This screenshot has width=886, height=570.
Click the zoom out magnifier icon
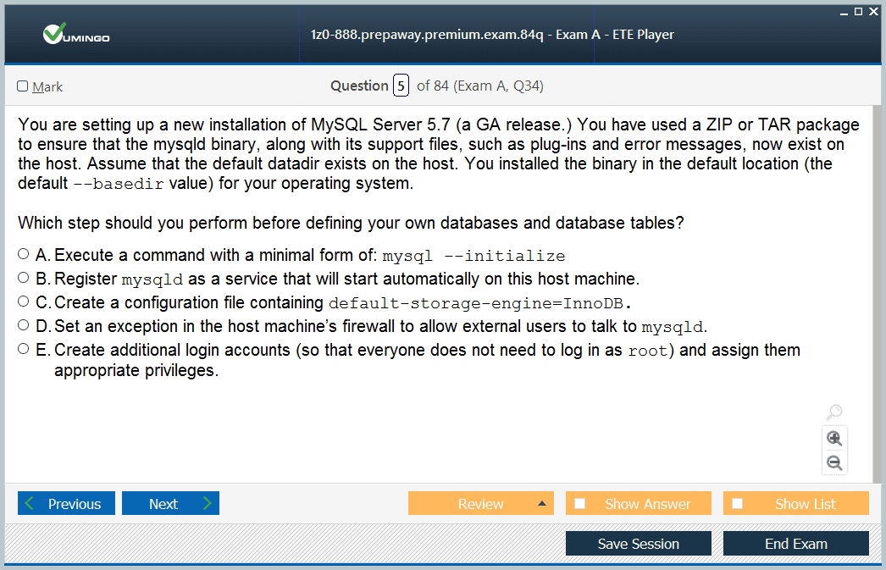[834, 462]
